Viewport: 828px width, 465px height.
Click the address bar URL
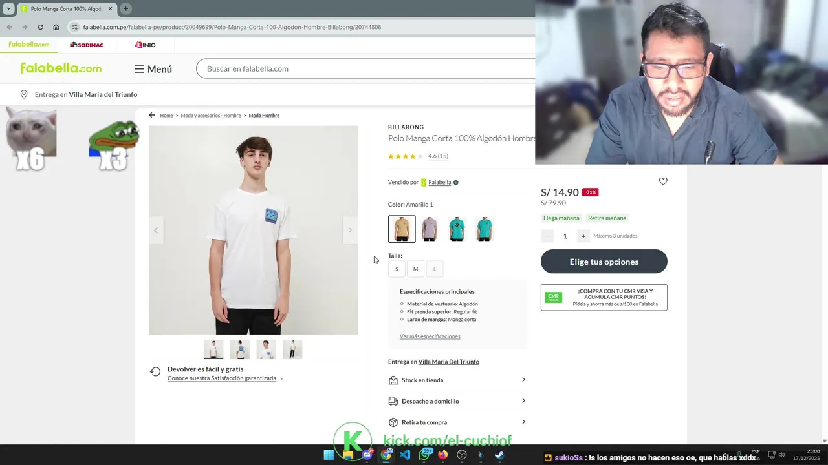tap(232, 27)
